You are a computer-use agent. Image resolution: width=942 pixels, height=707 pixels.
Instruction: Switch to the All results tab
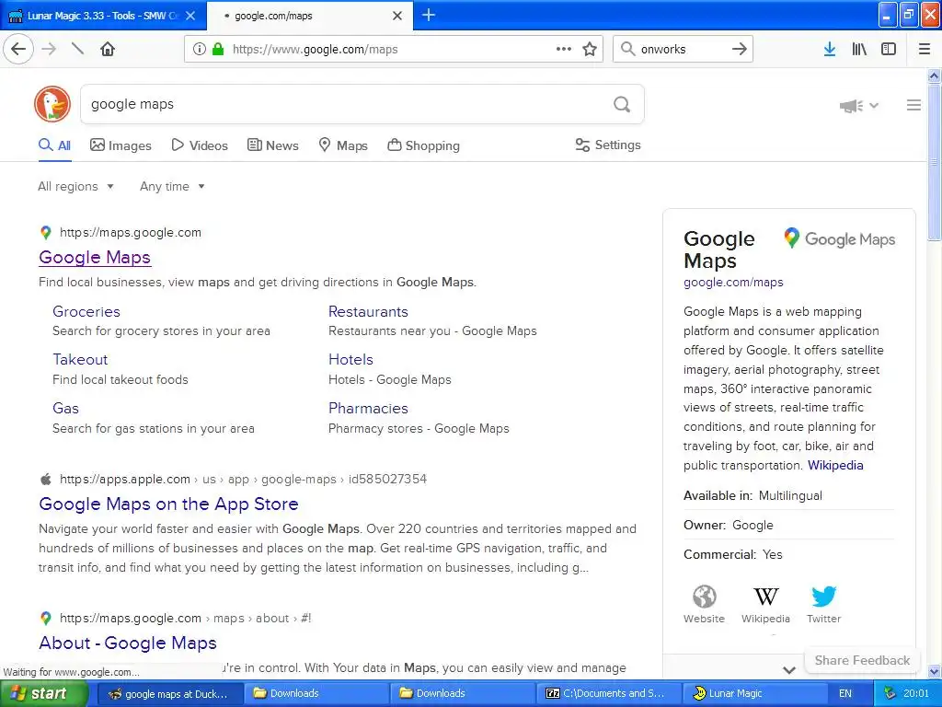54,145
